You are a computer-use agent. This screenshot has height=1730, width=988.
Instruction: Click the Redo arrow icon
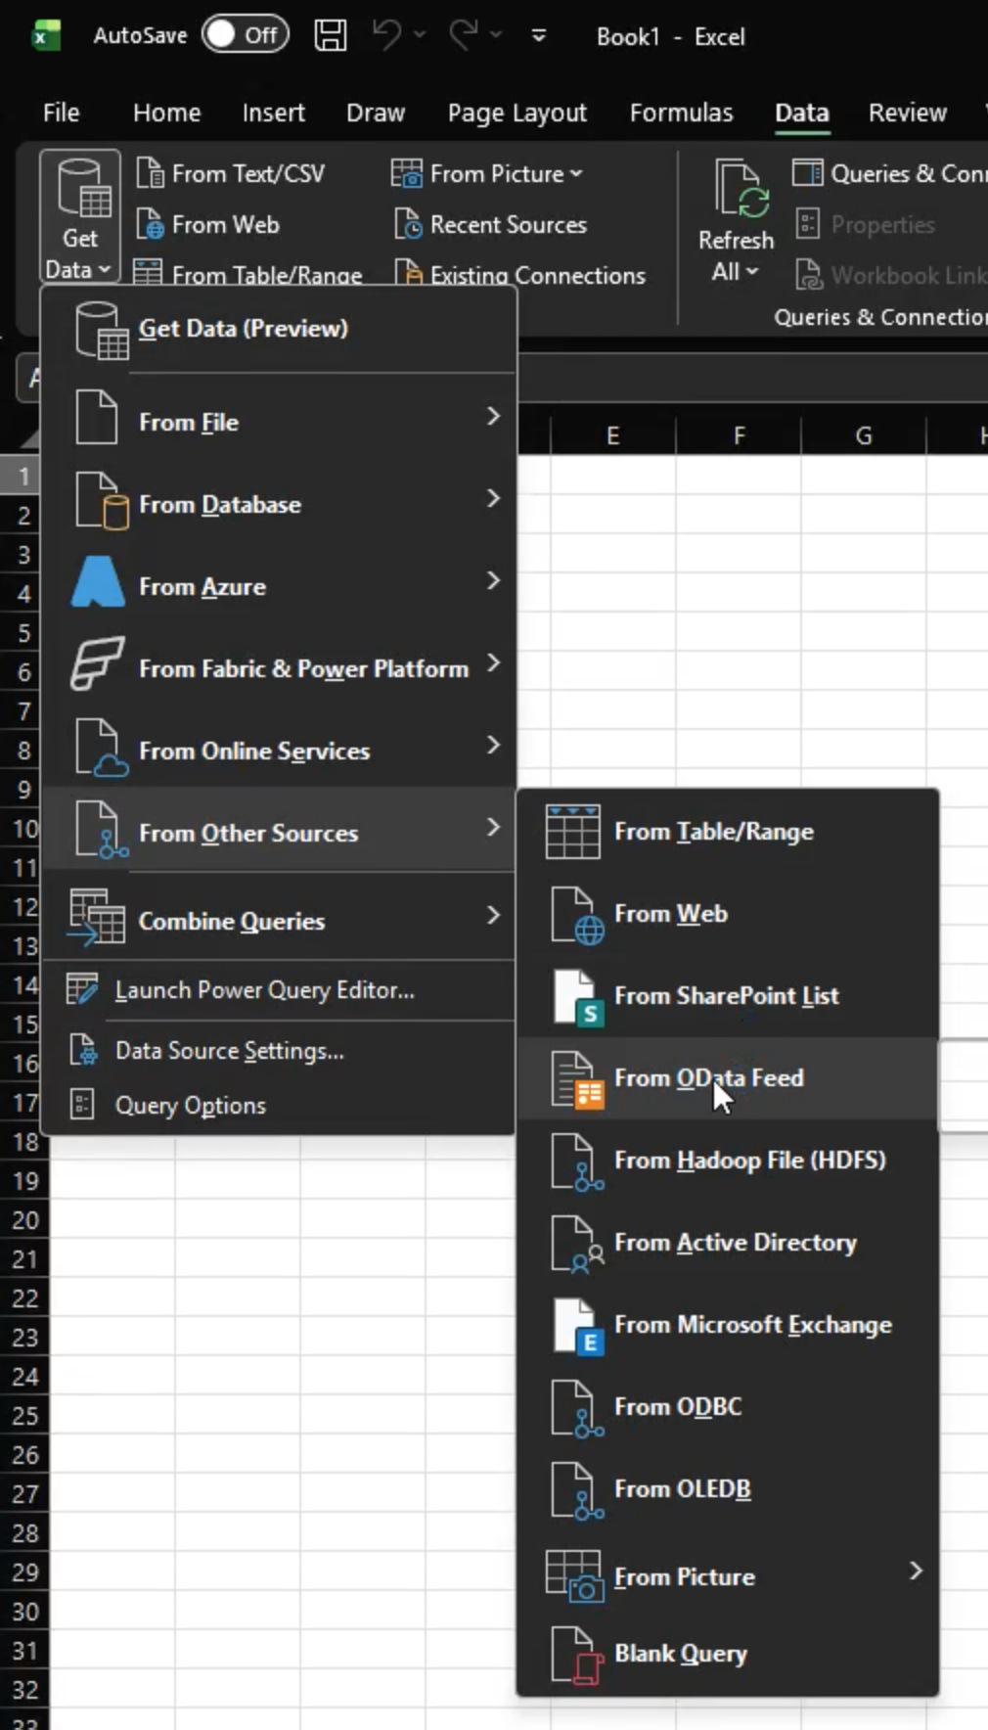[x=463, y=35]
